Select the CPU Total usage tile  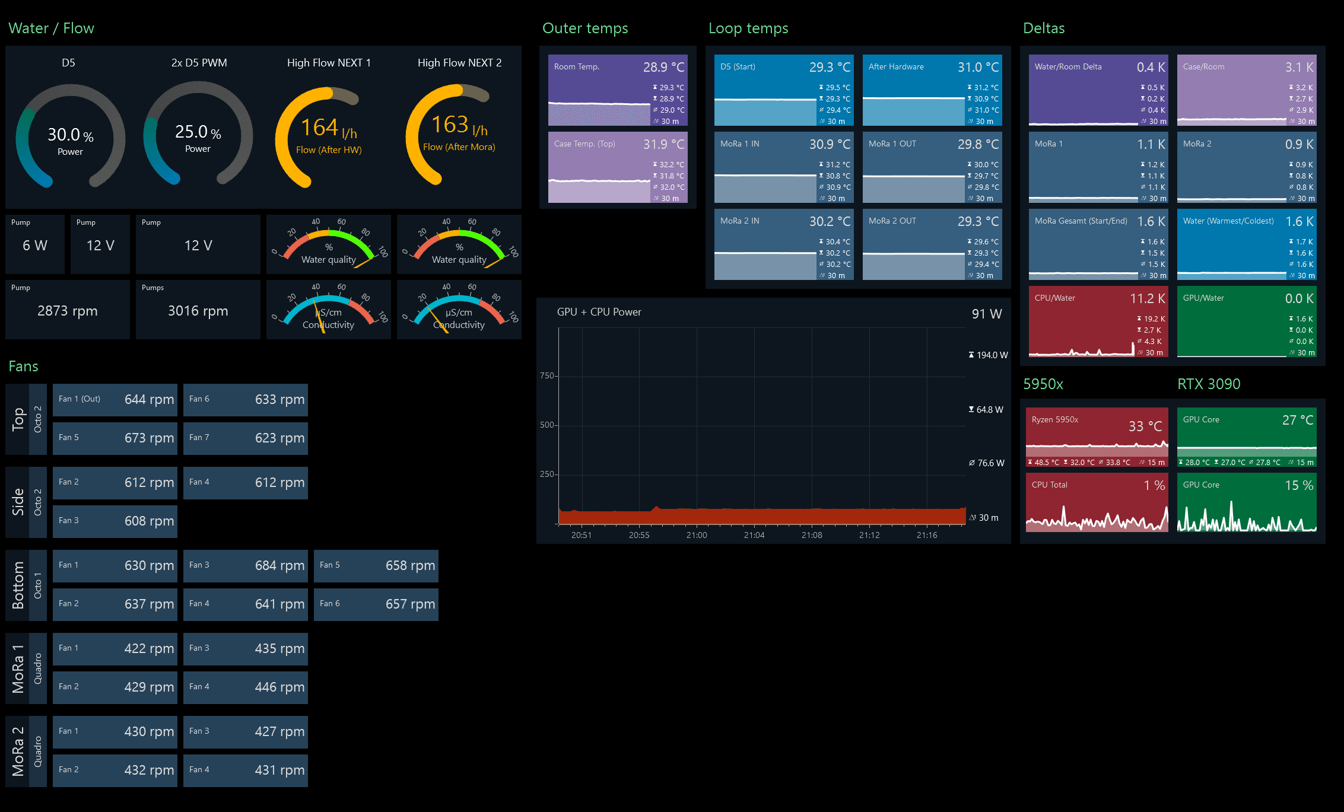click(1097, 502)
